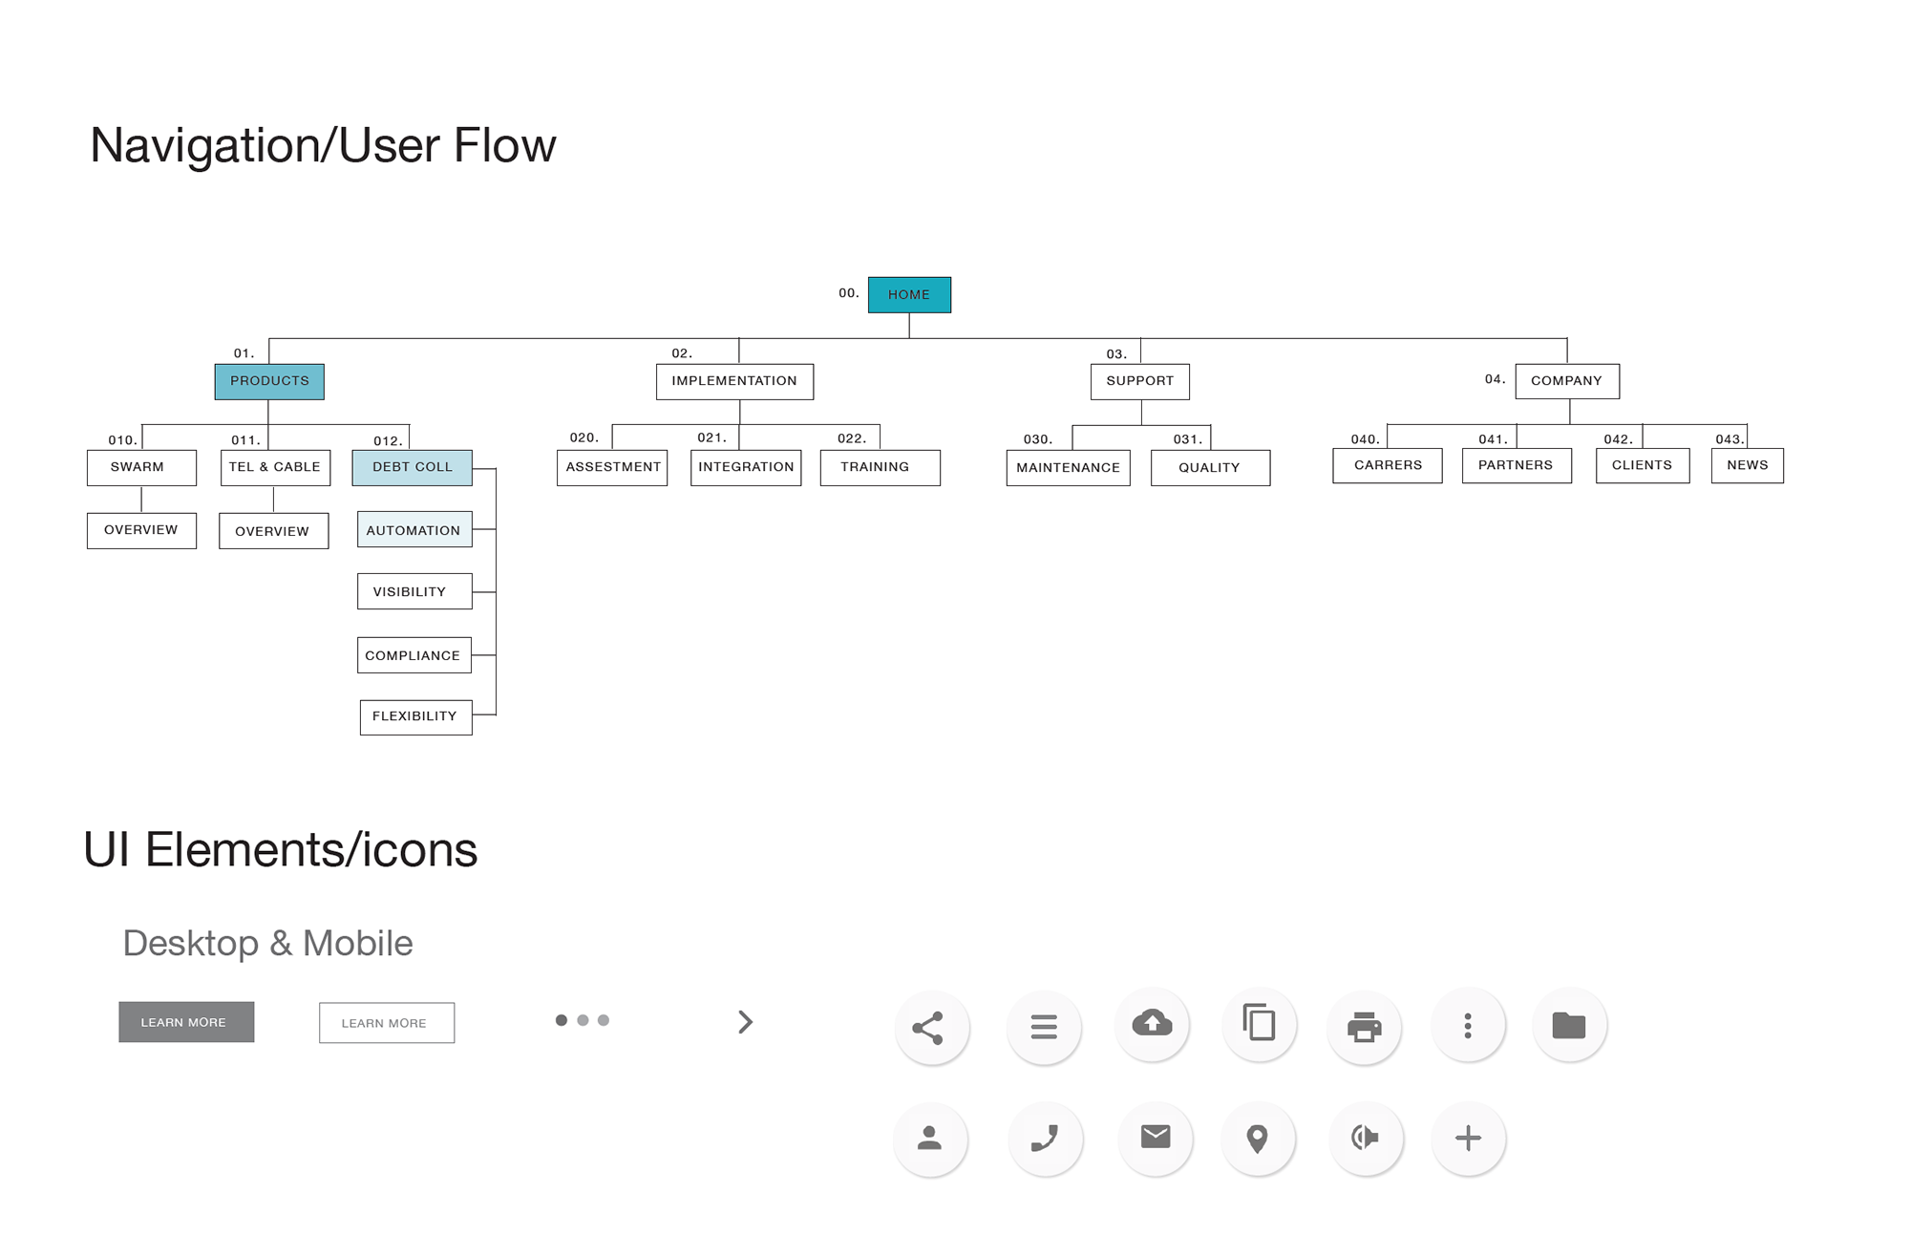This screenshot has width=1910, height=1258.
Task: Tap the phone call icon
Action: [x=1044, y=1138]
